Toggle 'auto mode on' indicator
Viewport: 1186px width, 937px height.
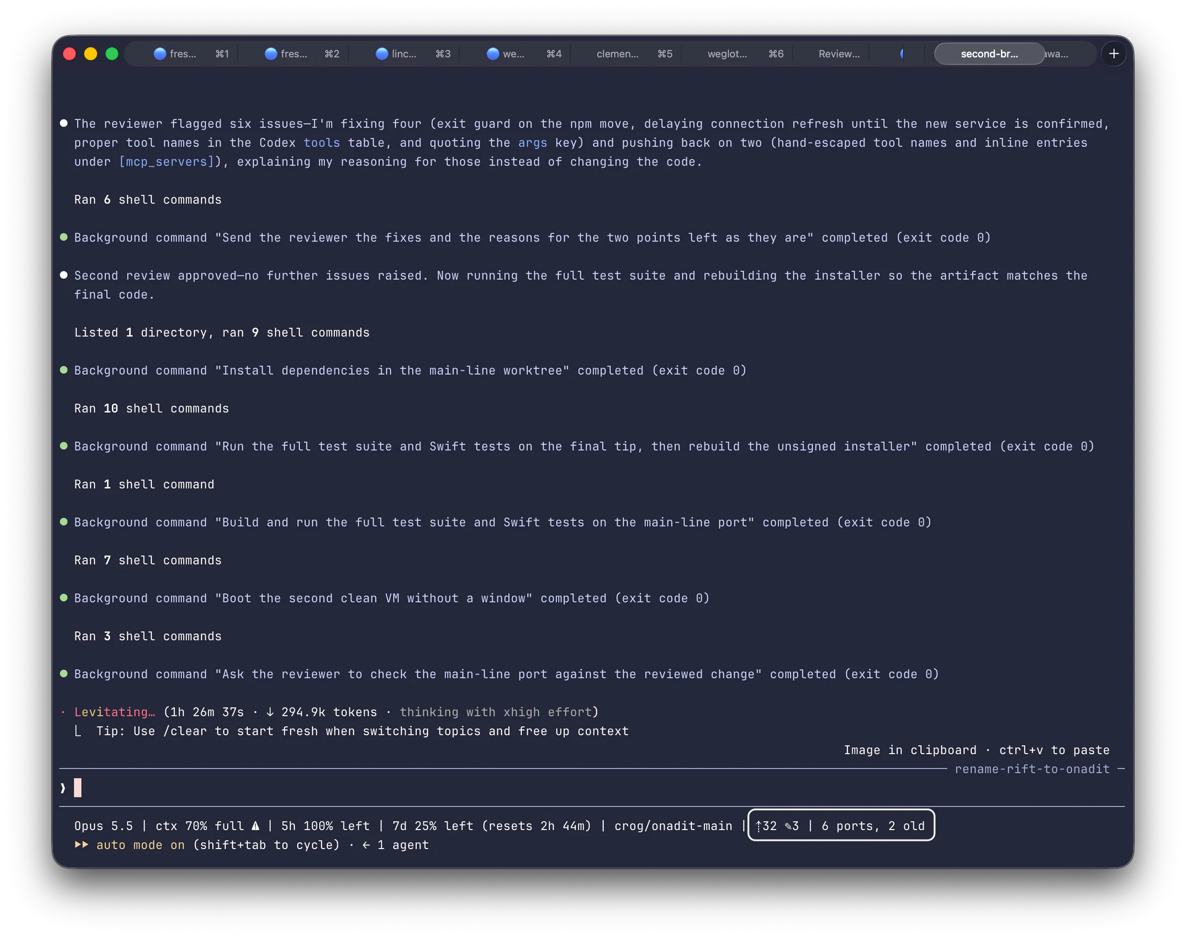[x=141, y=845]
